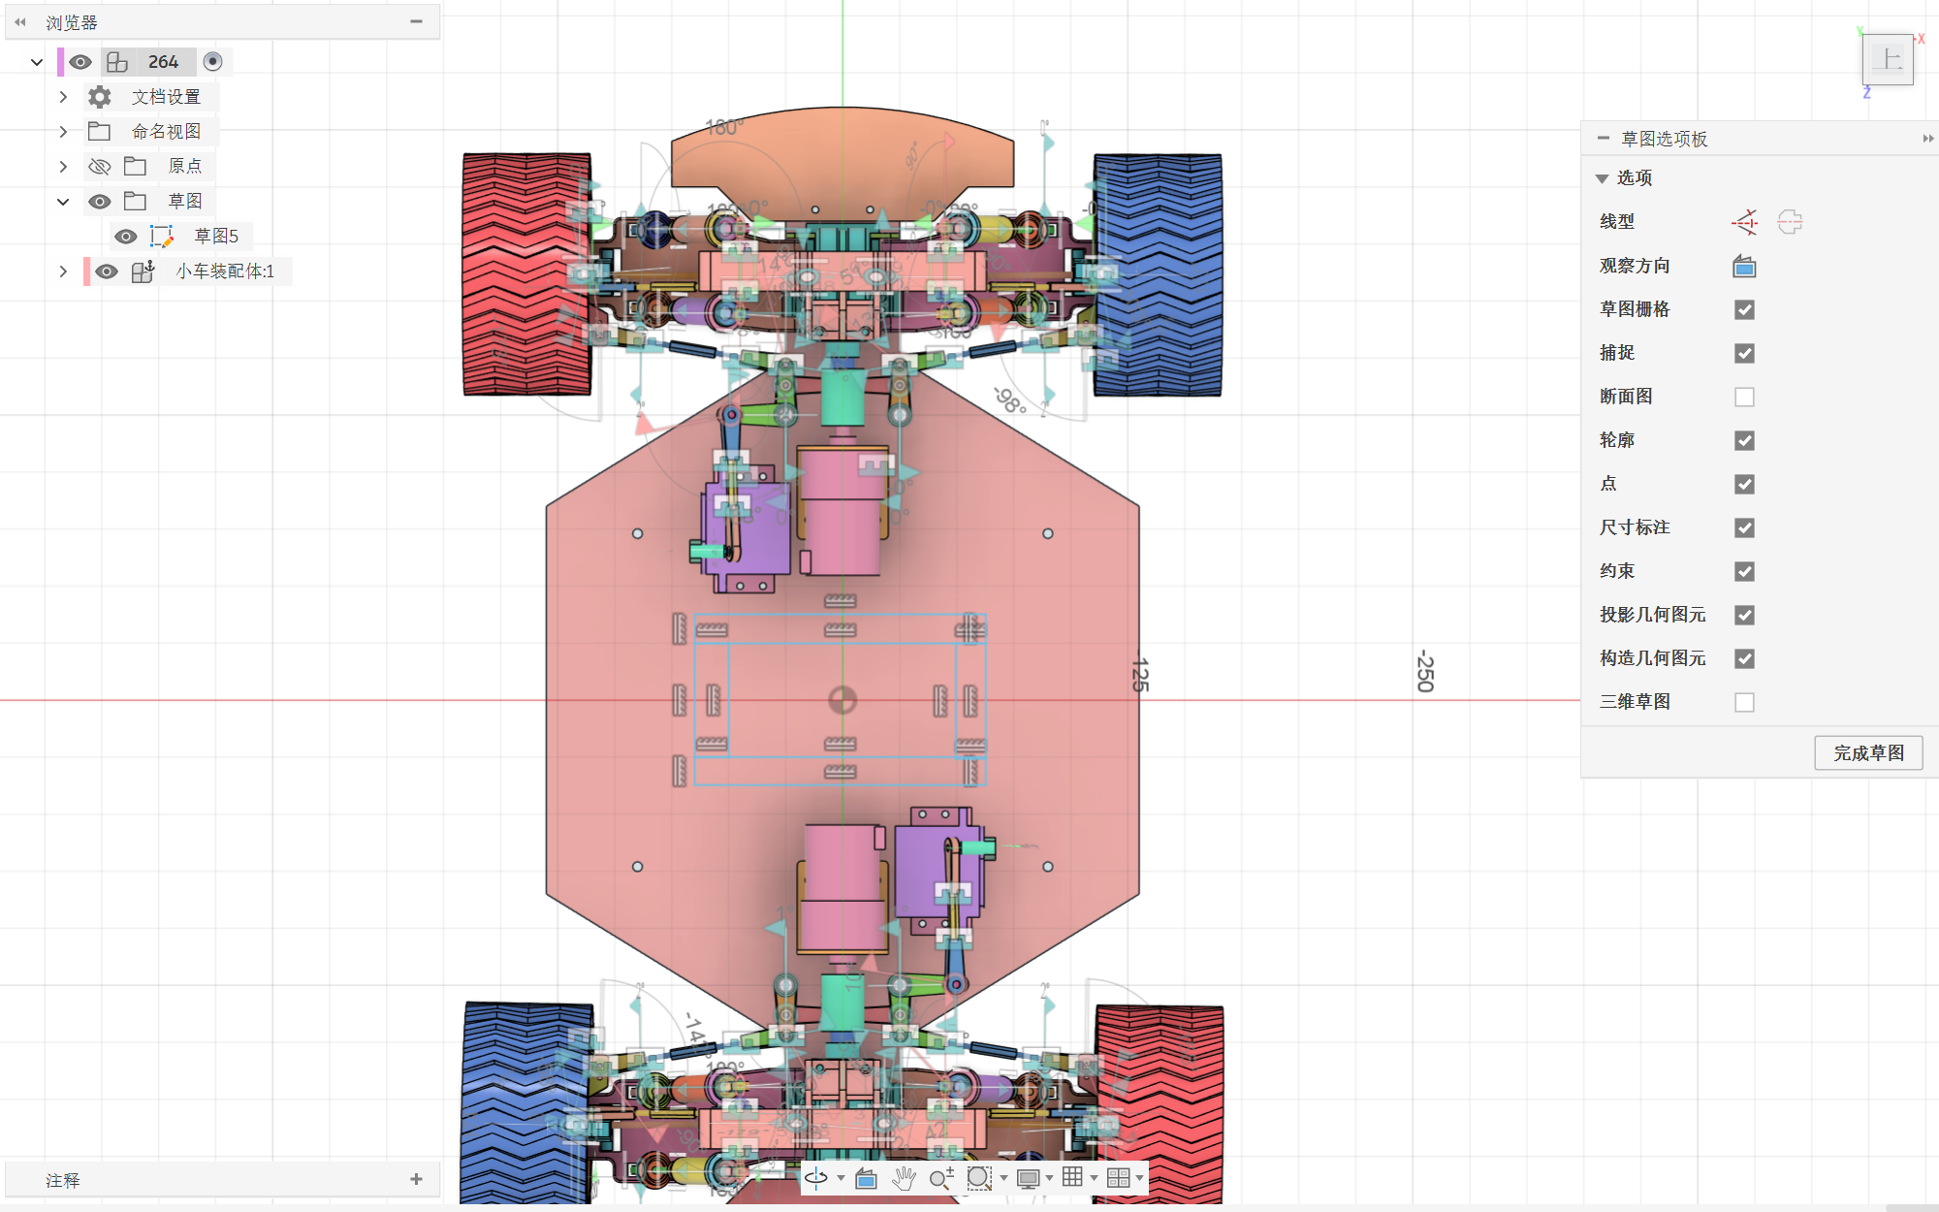The width and height of the screenshot is (1939, 1212).
Task: Click the 观察方向 look-at icon
Action: pyautogui.click(x=1744, y=266)
